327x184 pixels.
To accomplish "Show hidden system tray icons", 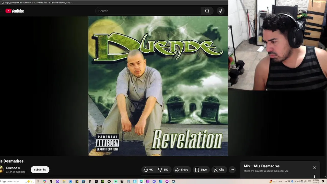I will 286,181.
